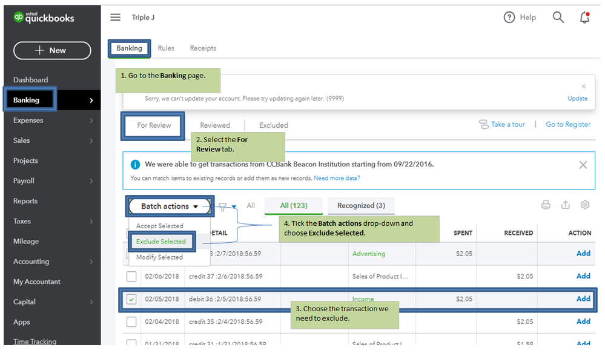Expand the Payroll sidebar submenu

(91, 181)
